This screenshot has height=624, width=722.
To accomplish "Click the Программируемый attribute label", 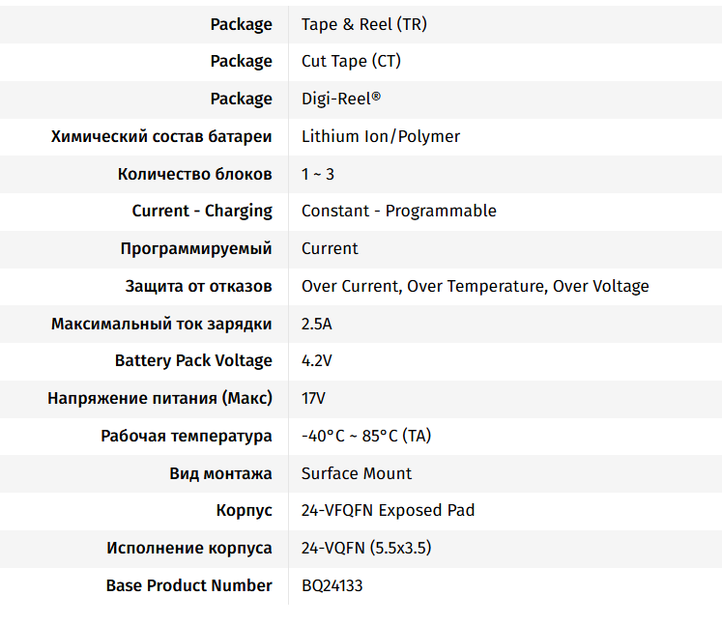I will point(196,248).
